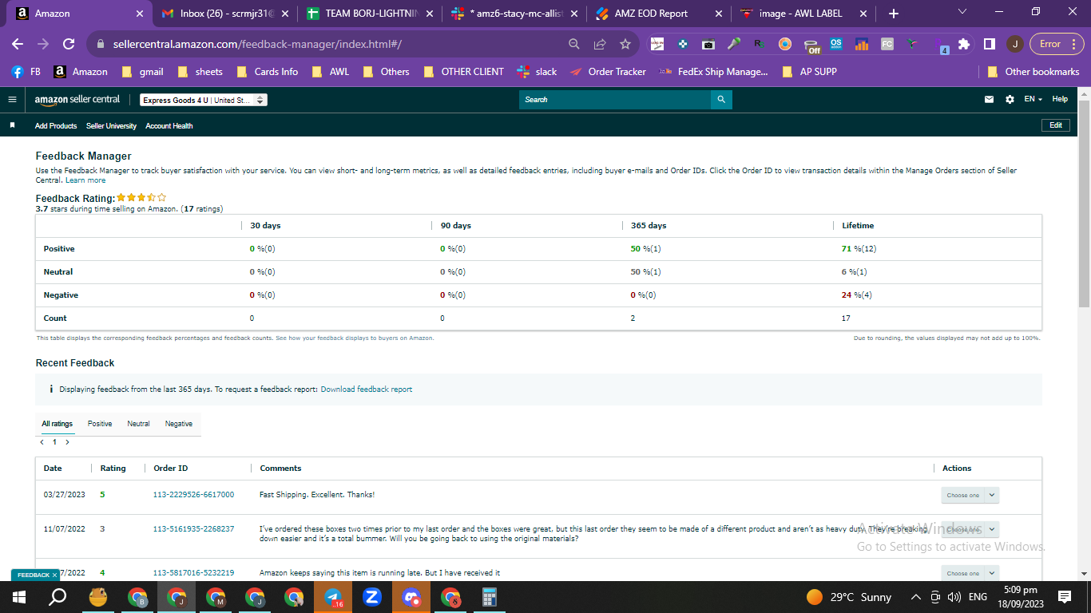Open Windows Start menu
The image size is (1091, 613).
[x=18, y=597]
